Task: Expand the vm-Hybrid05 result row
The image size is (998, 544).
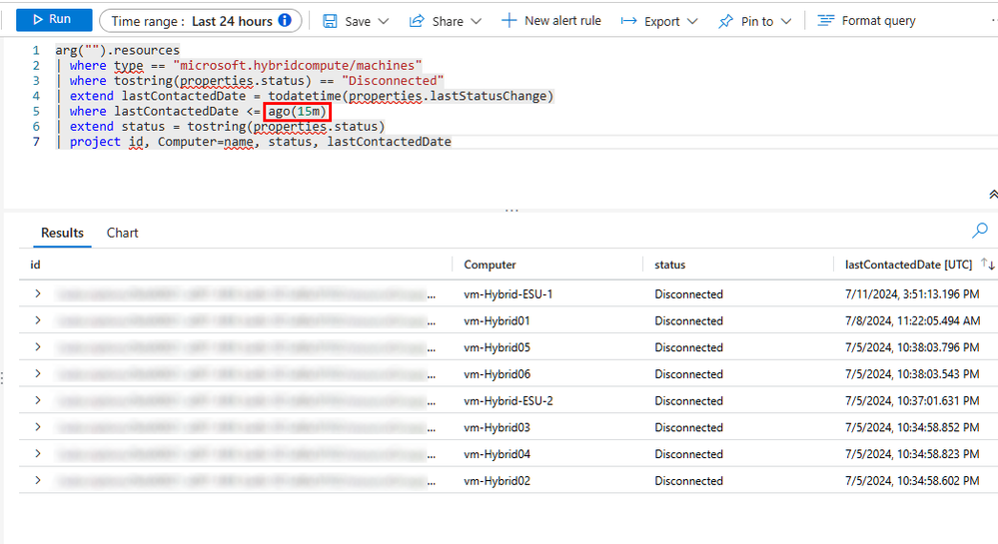Action: pyautogui.click(x=38, y=347)
